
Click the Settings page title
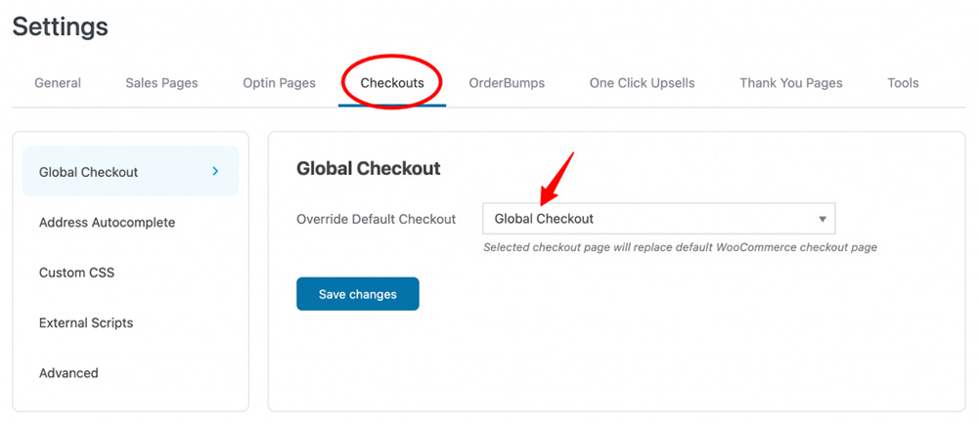(60, 26)
